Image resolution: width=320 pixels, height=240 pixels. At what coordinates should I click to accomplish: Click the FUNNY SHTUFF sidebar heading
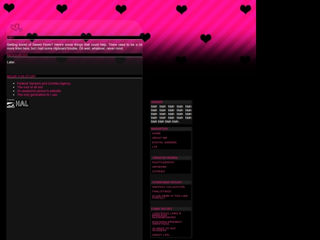161,209
